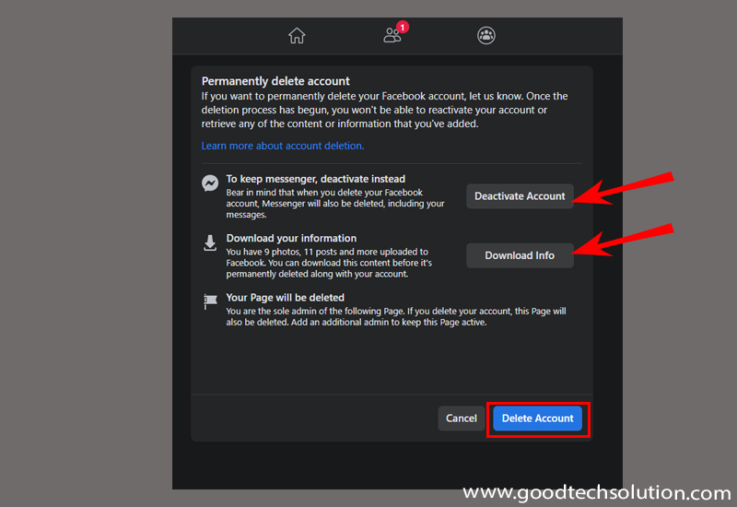Click the Page flag icon

pyautogui.click(x=210, y=301)
